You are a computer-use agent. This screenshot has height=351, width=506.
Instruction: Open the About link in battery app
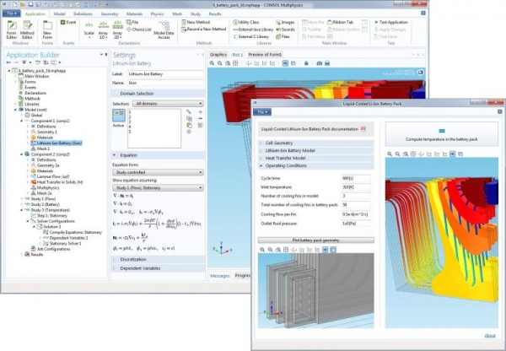point(489,336)
